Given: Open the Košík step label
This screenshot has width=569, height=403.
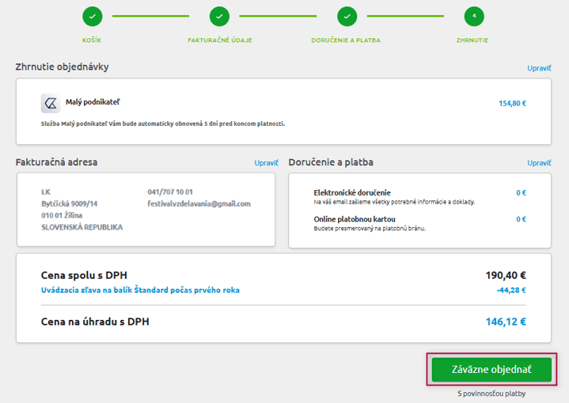Looking at the screenshot, I should tap(92, 40).
